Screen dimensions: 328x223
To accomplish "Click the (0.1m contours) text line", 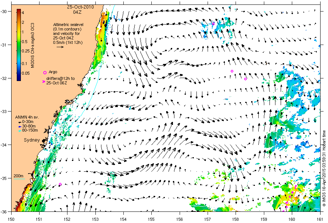I will coord(67,29).
